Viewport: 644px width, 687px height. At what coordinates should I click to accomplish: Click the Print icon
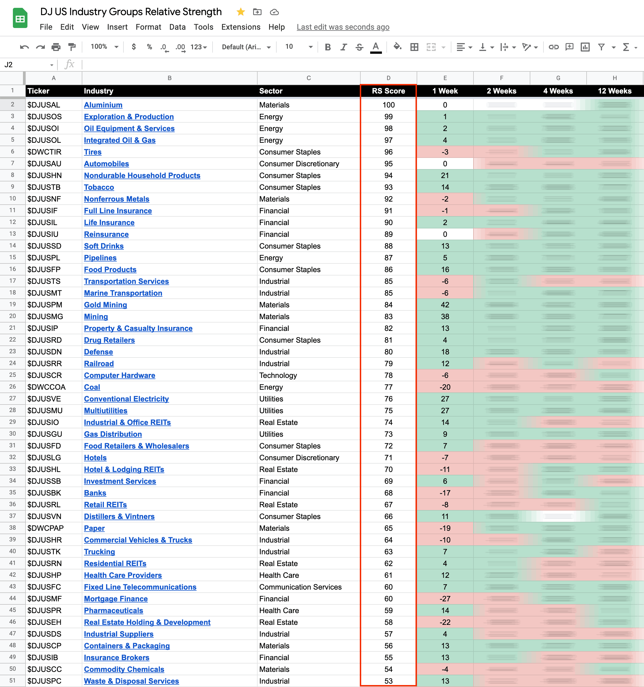[x=56, y=47]
